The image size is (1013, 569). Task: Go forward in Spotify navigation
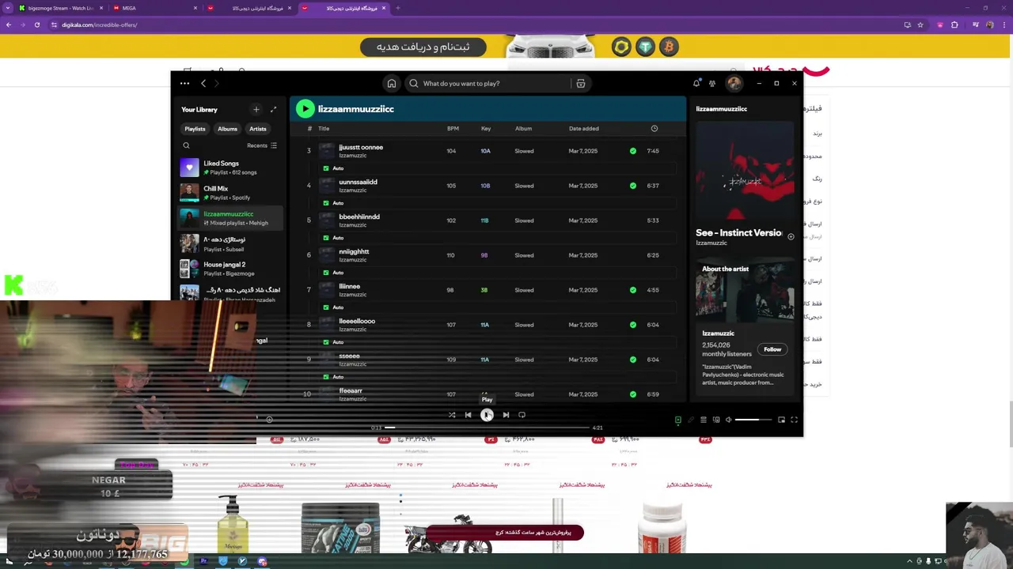[x=217, y=83]
